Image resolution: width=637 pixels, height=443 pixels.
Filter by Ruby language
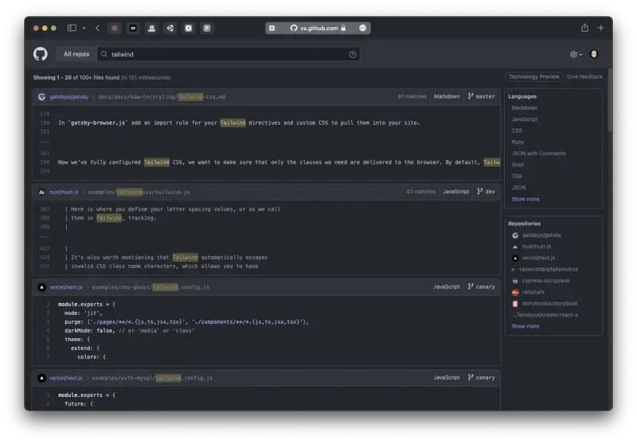click(518, 142)
